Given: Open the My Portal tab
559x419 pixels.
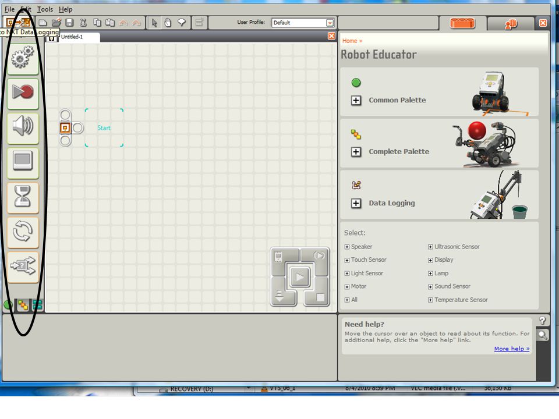Looking at the screenshot, I should (x=511, y=23).
